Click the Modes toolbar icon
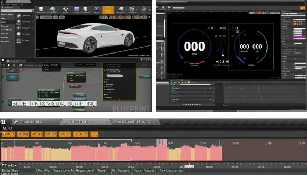 tap(66, 10)
